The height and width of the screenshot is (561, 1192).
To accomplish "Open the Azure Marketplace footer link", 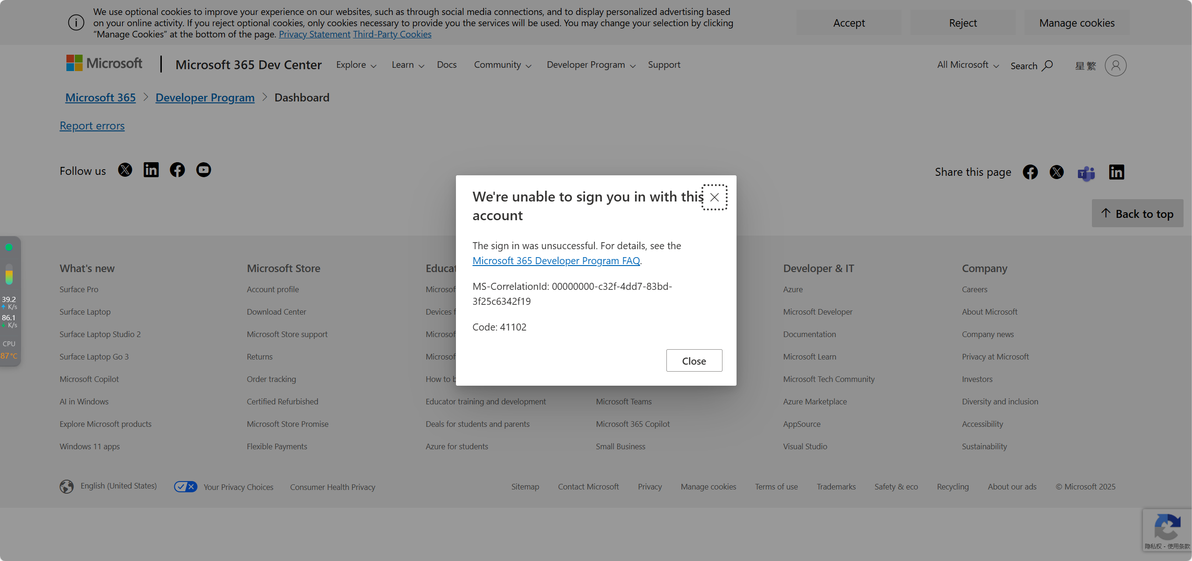I will click(815, 402).
